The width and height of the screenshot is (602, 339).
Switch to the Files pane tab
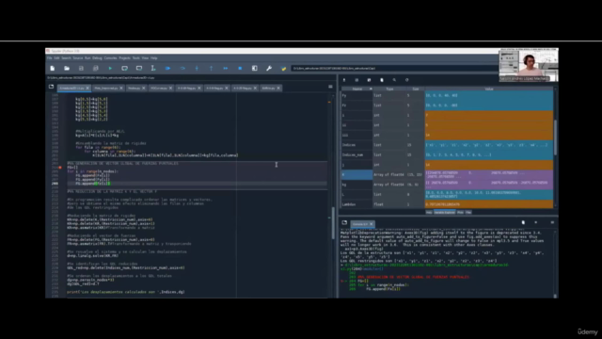[468, 212]
